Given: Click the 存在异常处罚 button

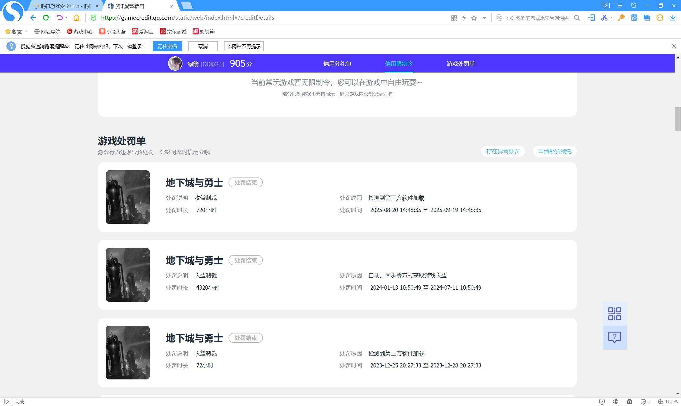Looking at the screenshot, I should pos(503,151).
